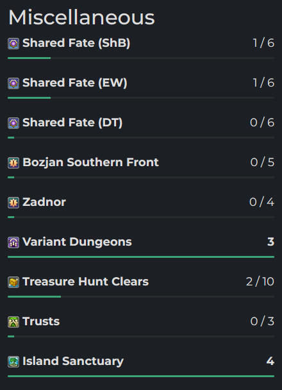The image size is (282, 390).
Task: Select the Variant Dungeons label
Action: pyautogui.click(x=77, y=242)
